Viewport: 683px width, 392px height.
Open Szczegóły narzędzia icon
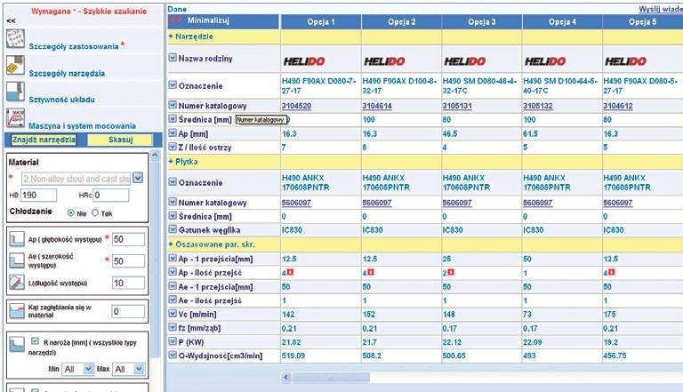pos(15,66)
